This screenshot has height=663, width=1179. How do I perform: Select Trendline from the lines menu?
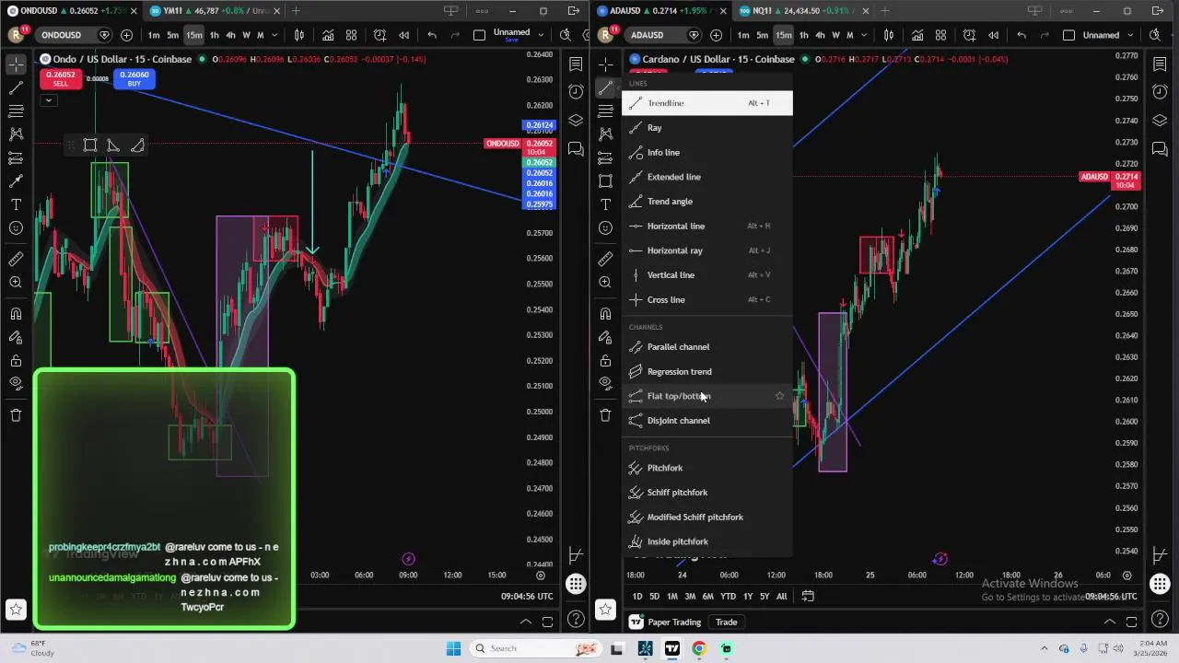pyautogui.click(x=706, y=103)
